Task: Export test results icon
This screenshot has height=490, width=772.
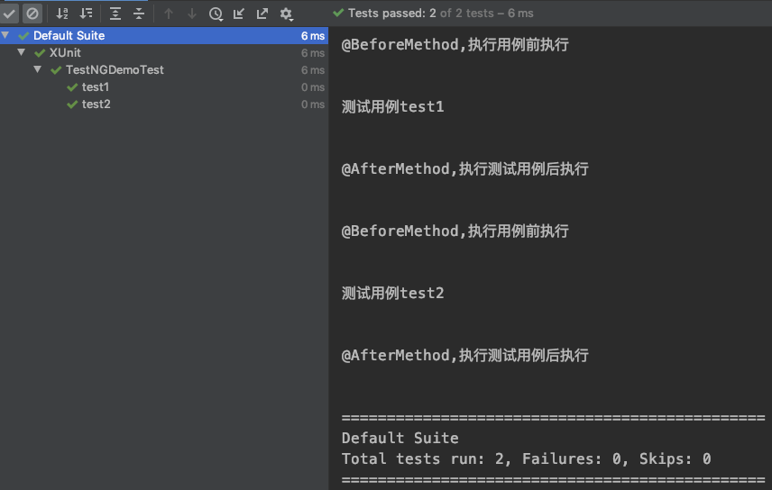Action: pyautogui.click(x=262, y=14)
